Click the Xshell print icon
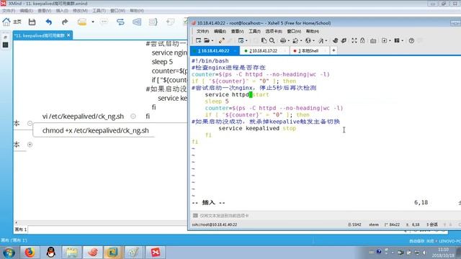This screenshot has height=259, width=461. pos(283,40)
